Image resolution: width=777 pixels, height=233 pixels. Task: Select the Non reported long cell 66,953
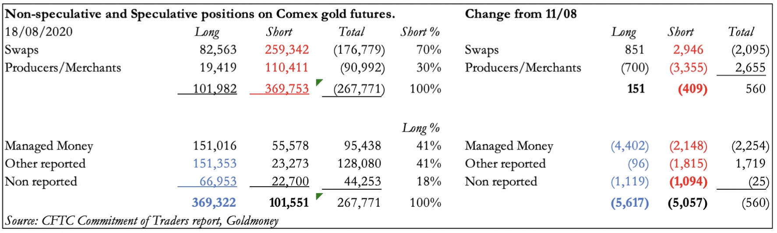(x=218, y=181)
